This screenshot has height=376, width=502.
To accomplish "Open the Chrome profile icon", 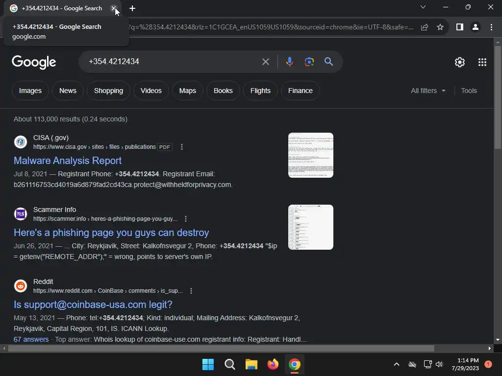I will coord(476,27).
